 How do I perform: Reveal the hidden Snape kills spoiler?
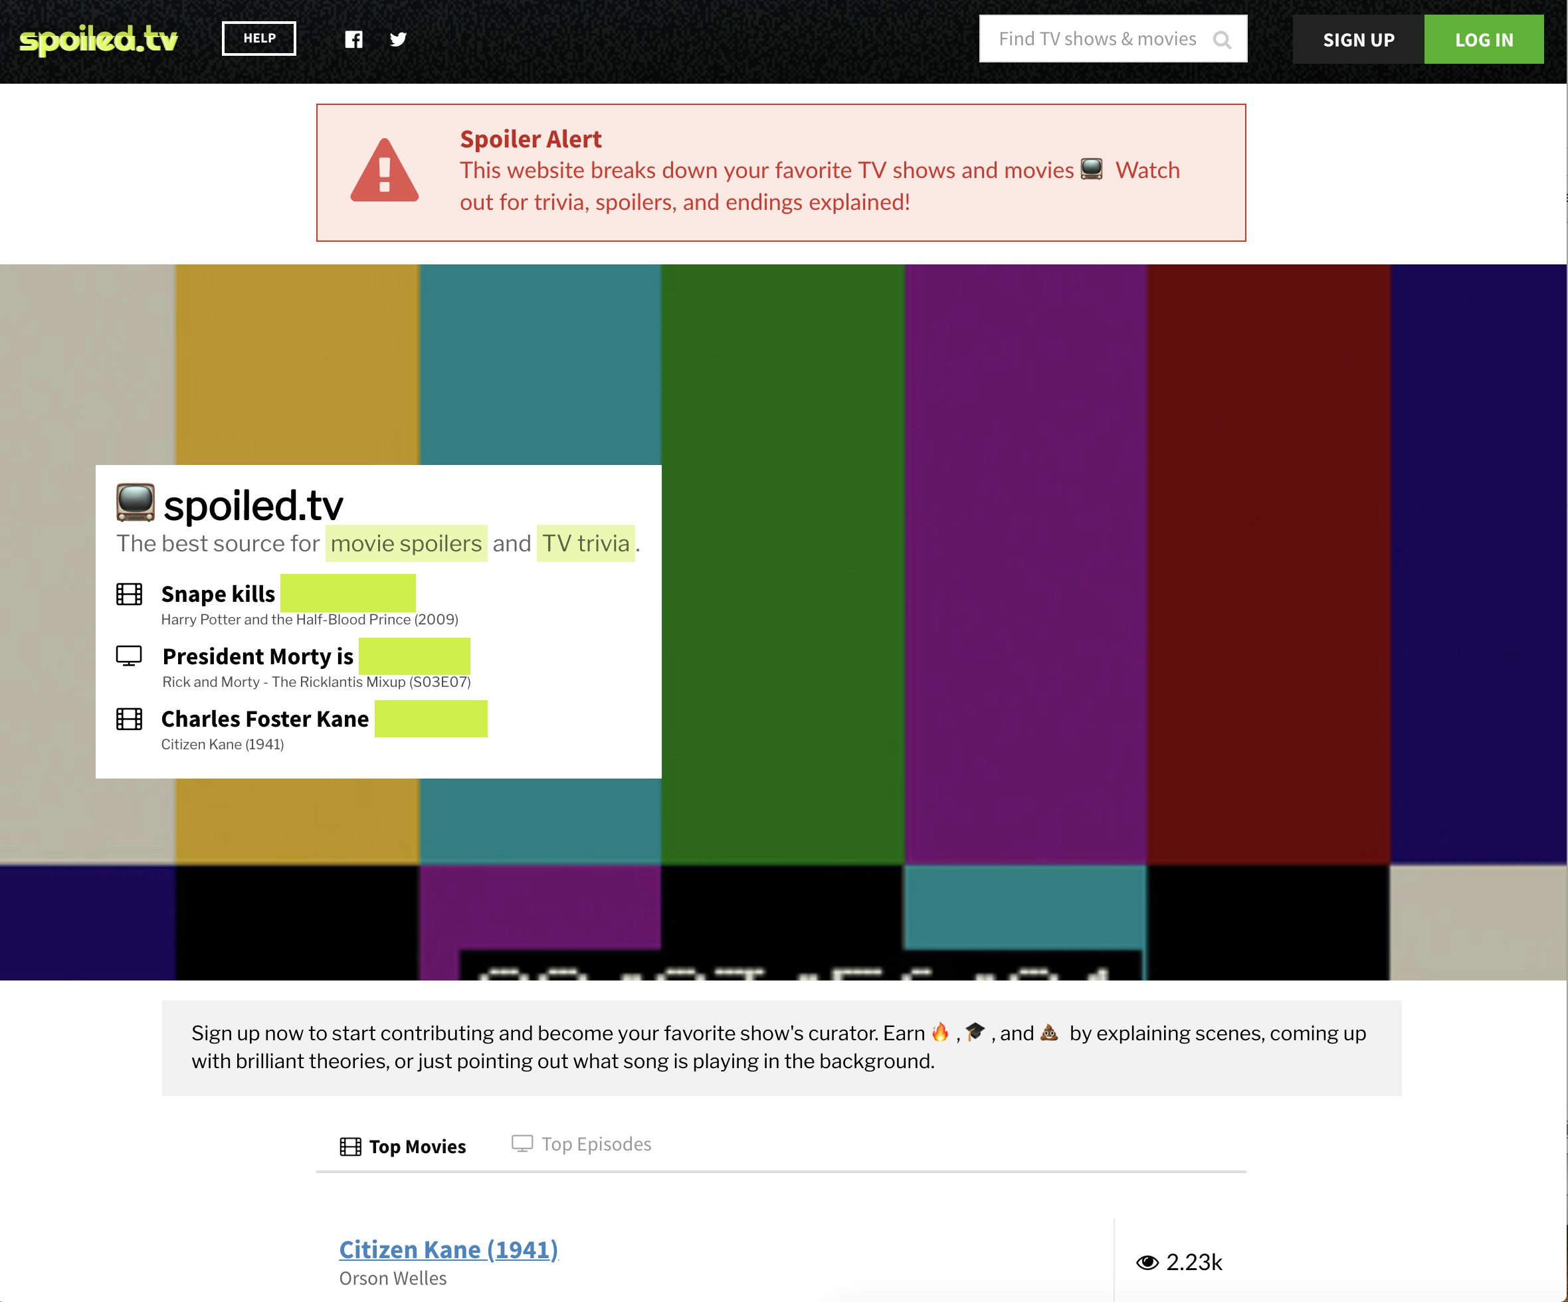(348, 593)
